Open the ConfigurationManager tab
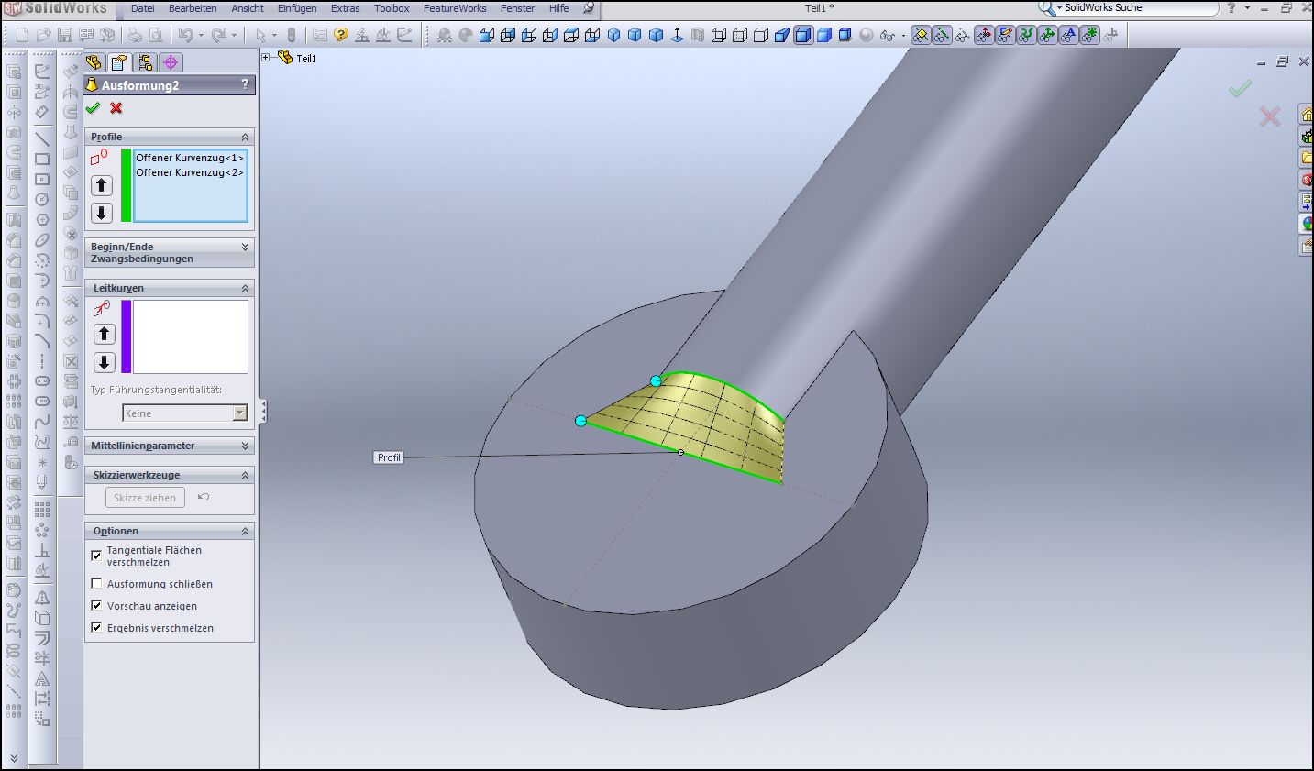Screen dimensions: 1314x771 coord(145,62)
